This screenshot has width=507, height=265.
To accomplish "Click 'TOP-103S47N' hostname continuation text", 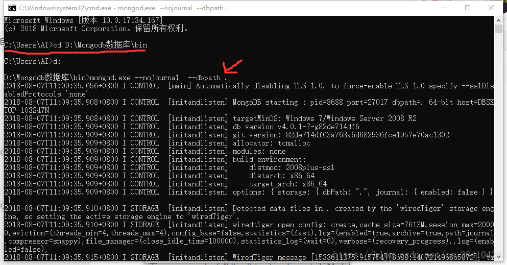I will [x=27, y=110].
